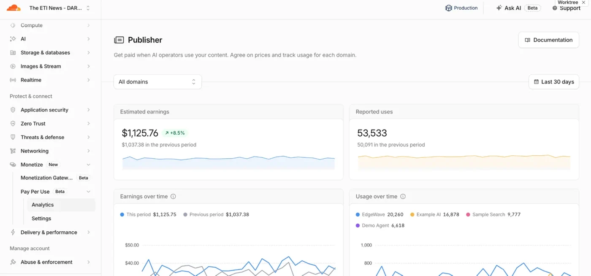This screenshot has height=276, width=591.
Task: Collapse the Monetize section chevron
Action: [x=88, y=165]
